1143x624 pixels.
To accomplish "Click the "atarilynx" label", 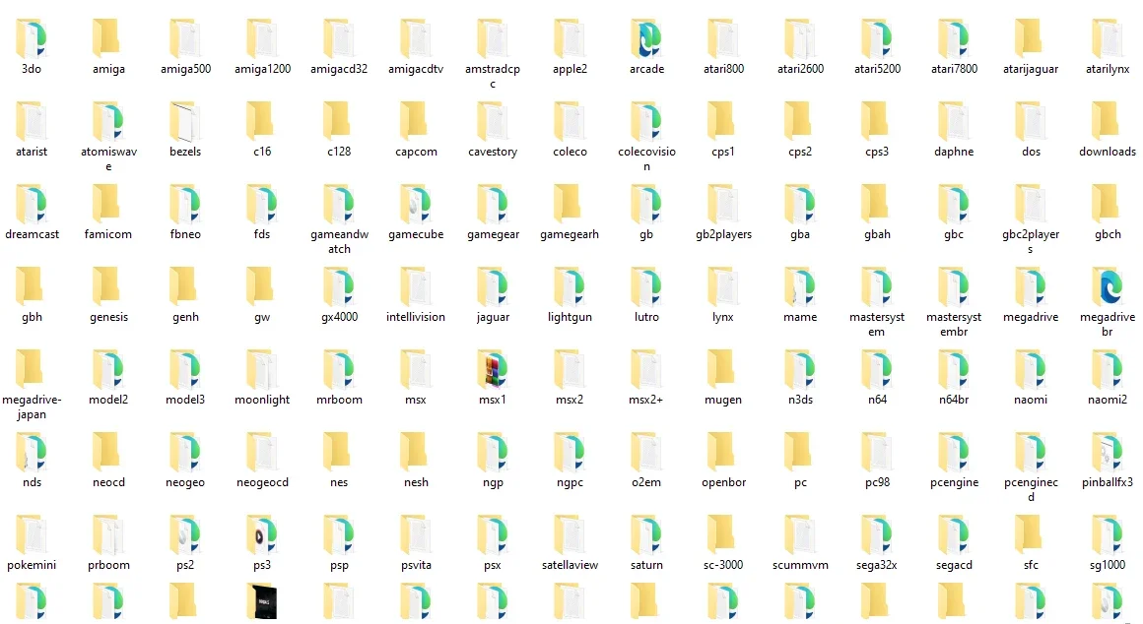I will (x=1108, y=69).
